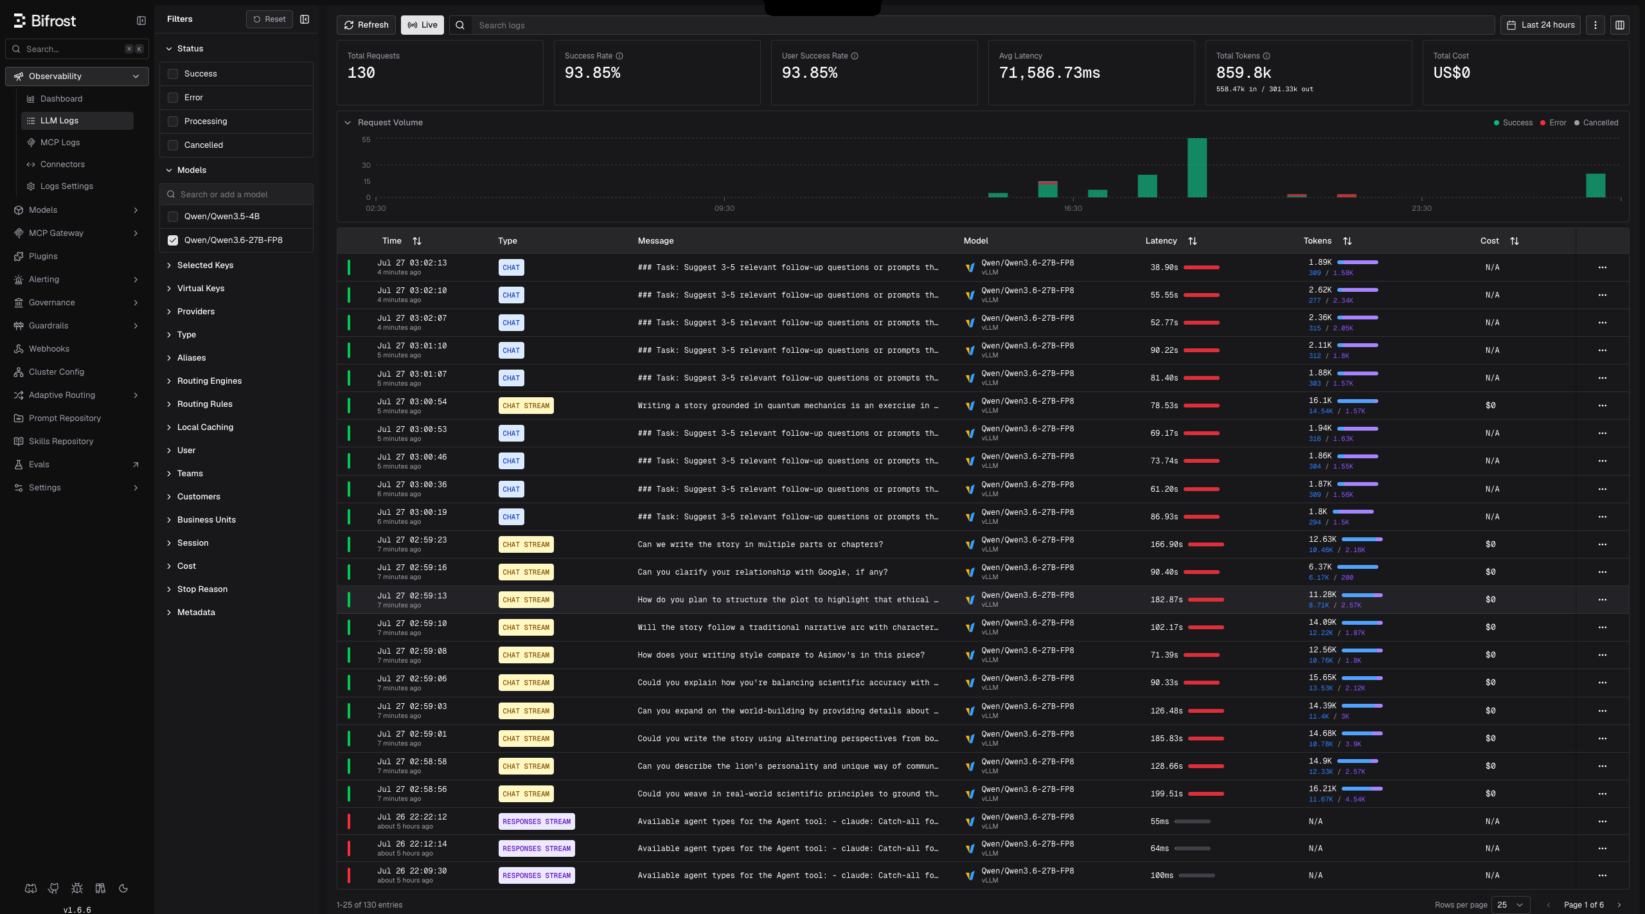Expand Governance sidebar menu
1645x914 pixels.
[x=77, y=303]
